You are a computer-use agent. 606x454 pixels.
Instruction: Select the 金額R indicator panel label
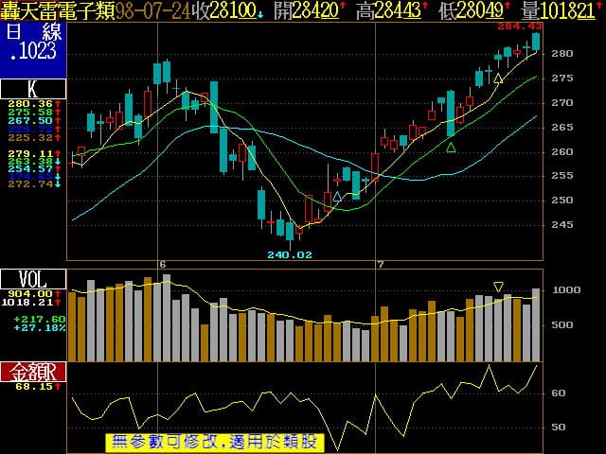[x=33, y=371]
